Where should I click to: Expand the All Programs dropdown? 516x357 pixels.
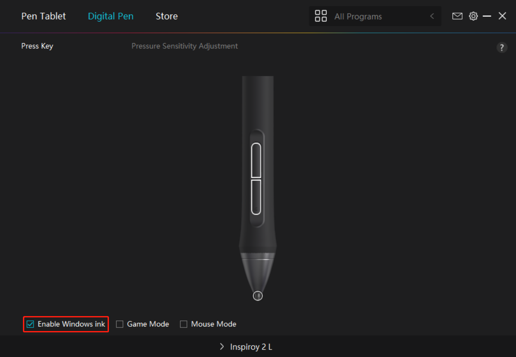coord(375,17)
